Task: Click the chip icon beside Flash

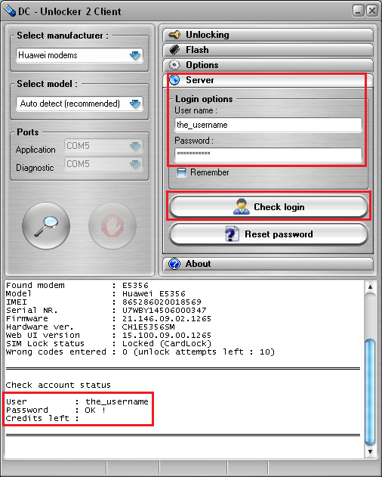Action: click(x=174, y=50)
